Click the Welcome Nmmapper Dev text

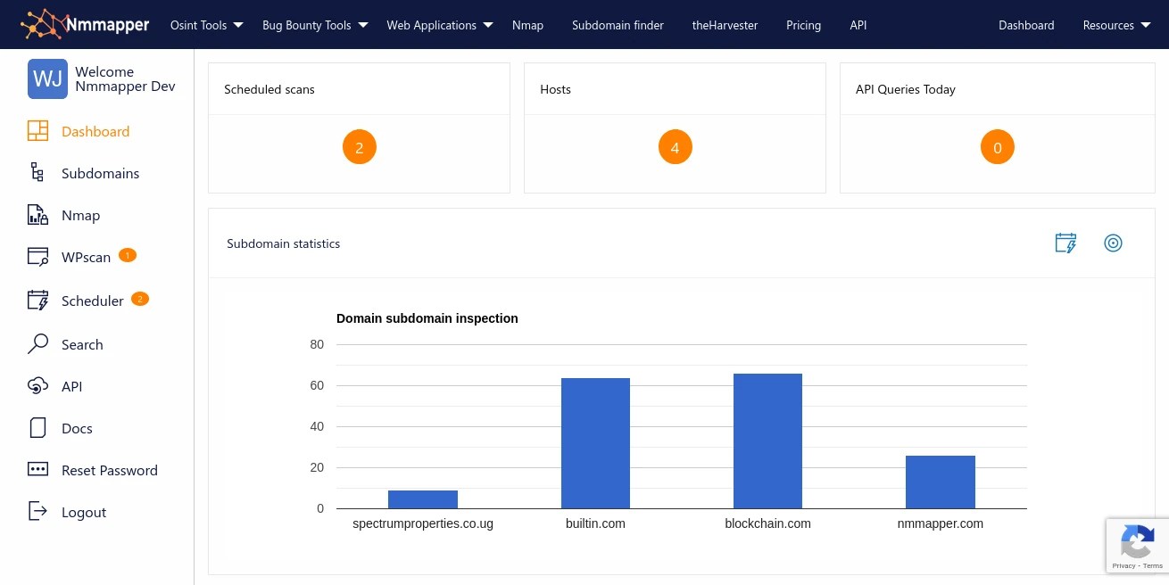tap(125, 78)
